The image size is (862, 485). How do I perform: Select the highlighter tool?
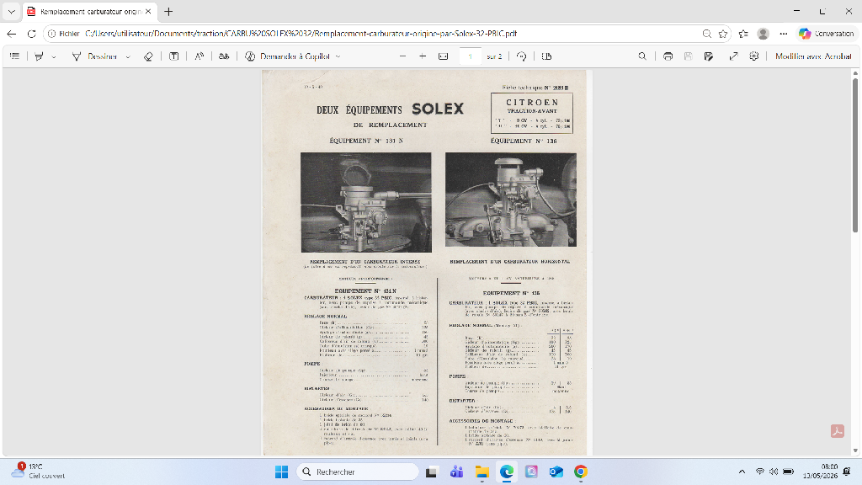coord(39,56)
